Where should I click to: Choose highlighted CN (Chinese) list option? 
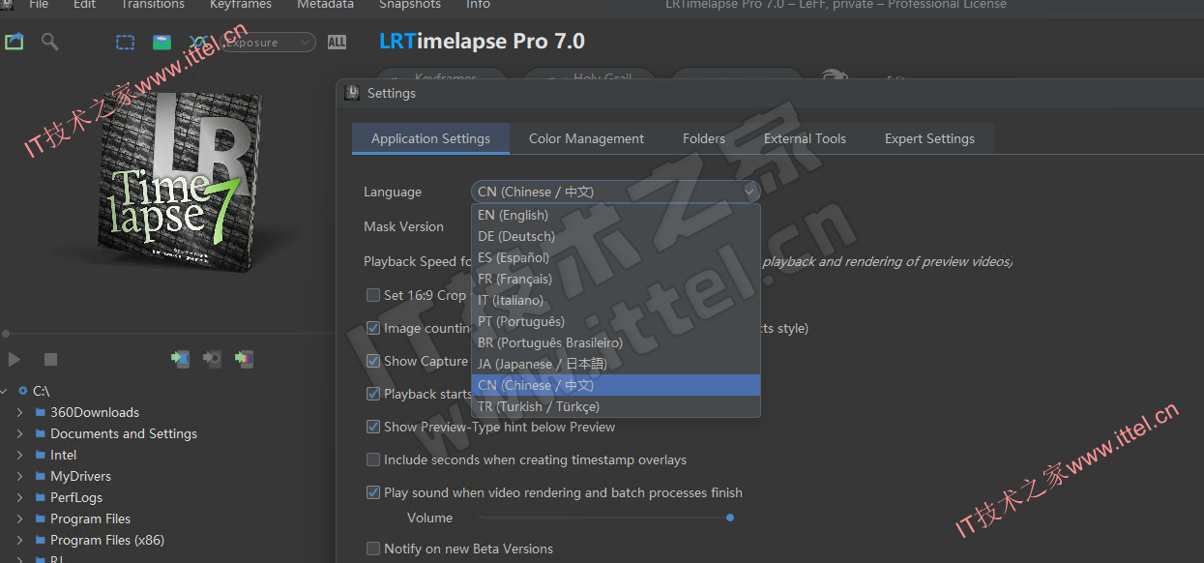[x=616, y=385]
